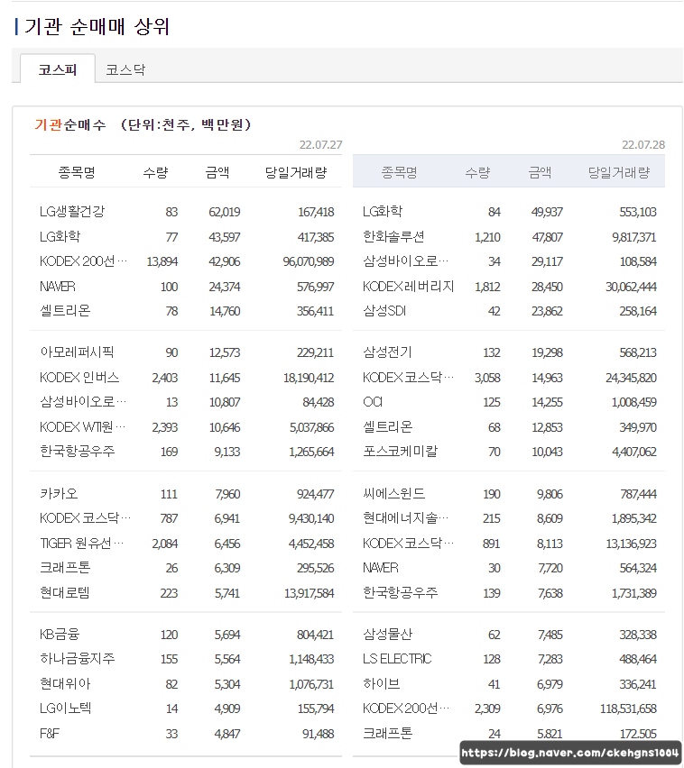This screenshot has width=684, height=768.
Task: Click the 금액 header in 22.07.27 table
Action: 217,172
